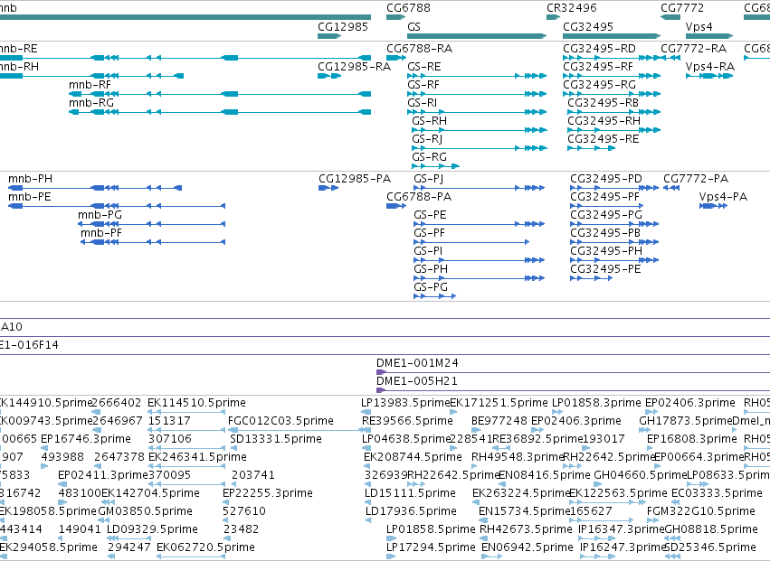Select the GS-RJ transcript
770x561 pixels.
480,148
